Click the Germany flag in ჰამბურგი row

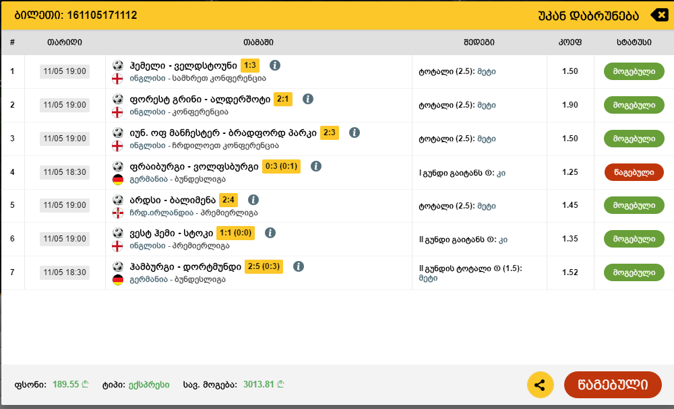coord(117,280)
